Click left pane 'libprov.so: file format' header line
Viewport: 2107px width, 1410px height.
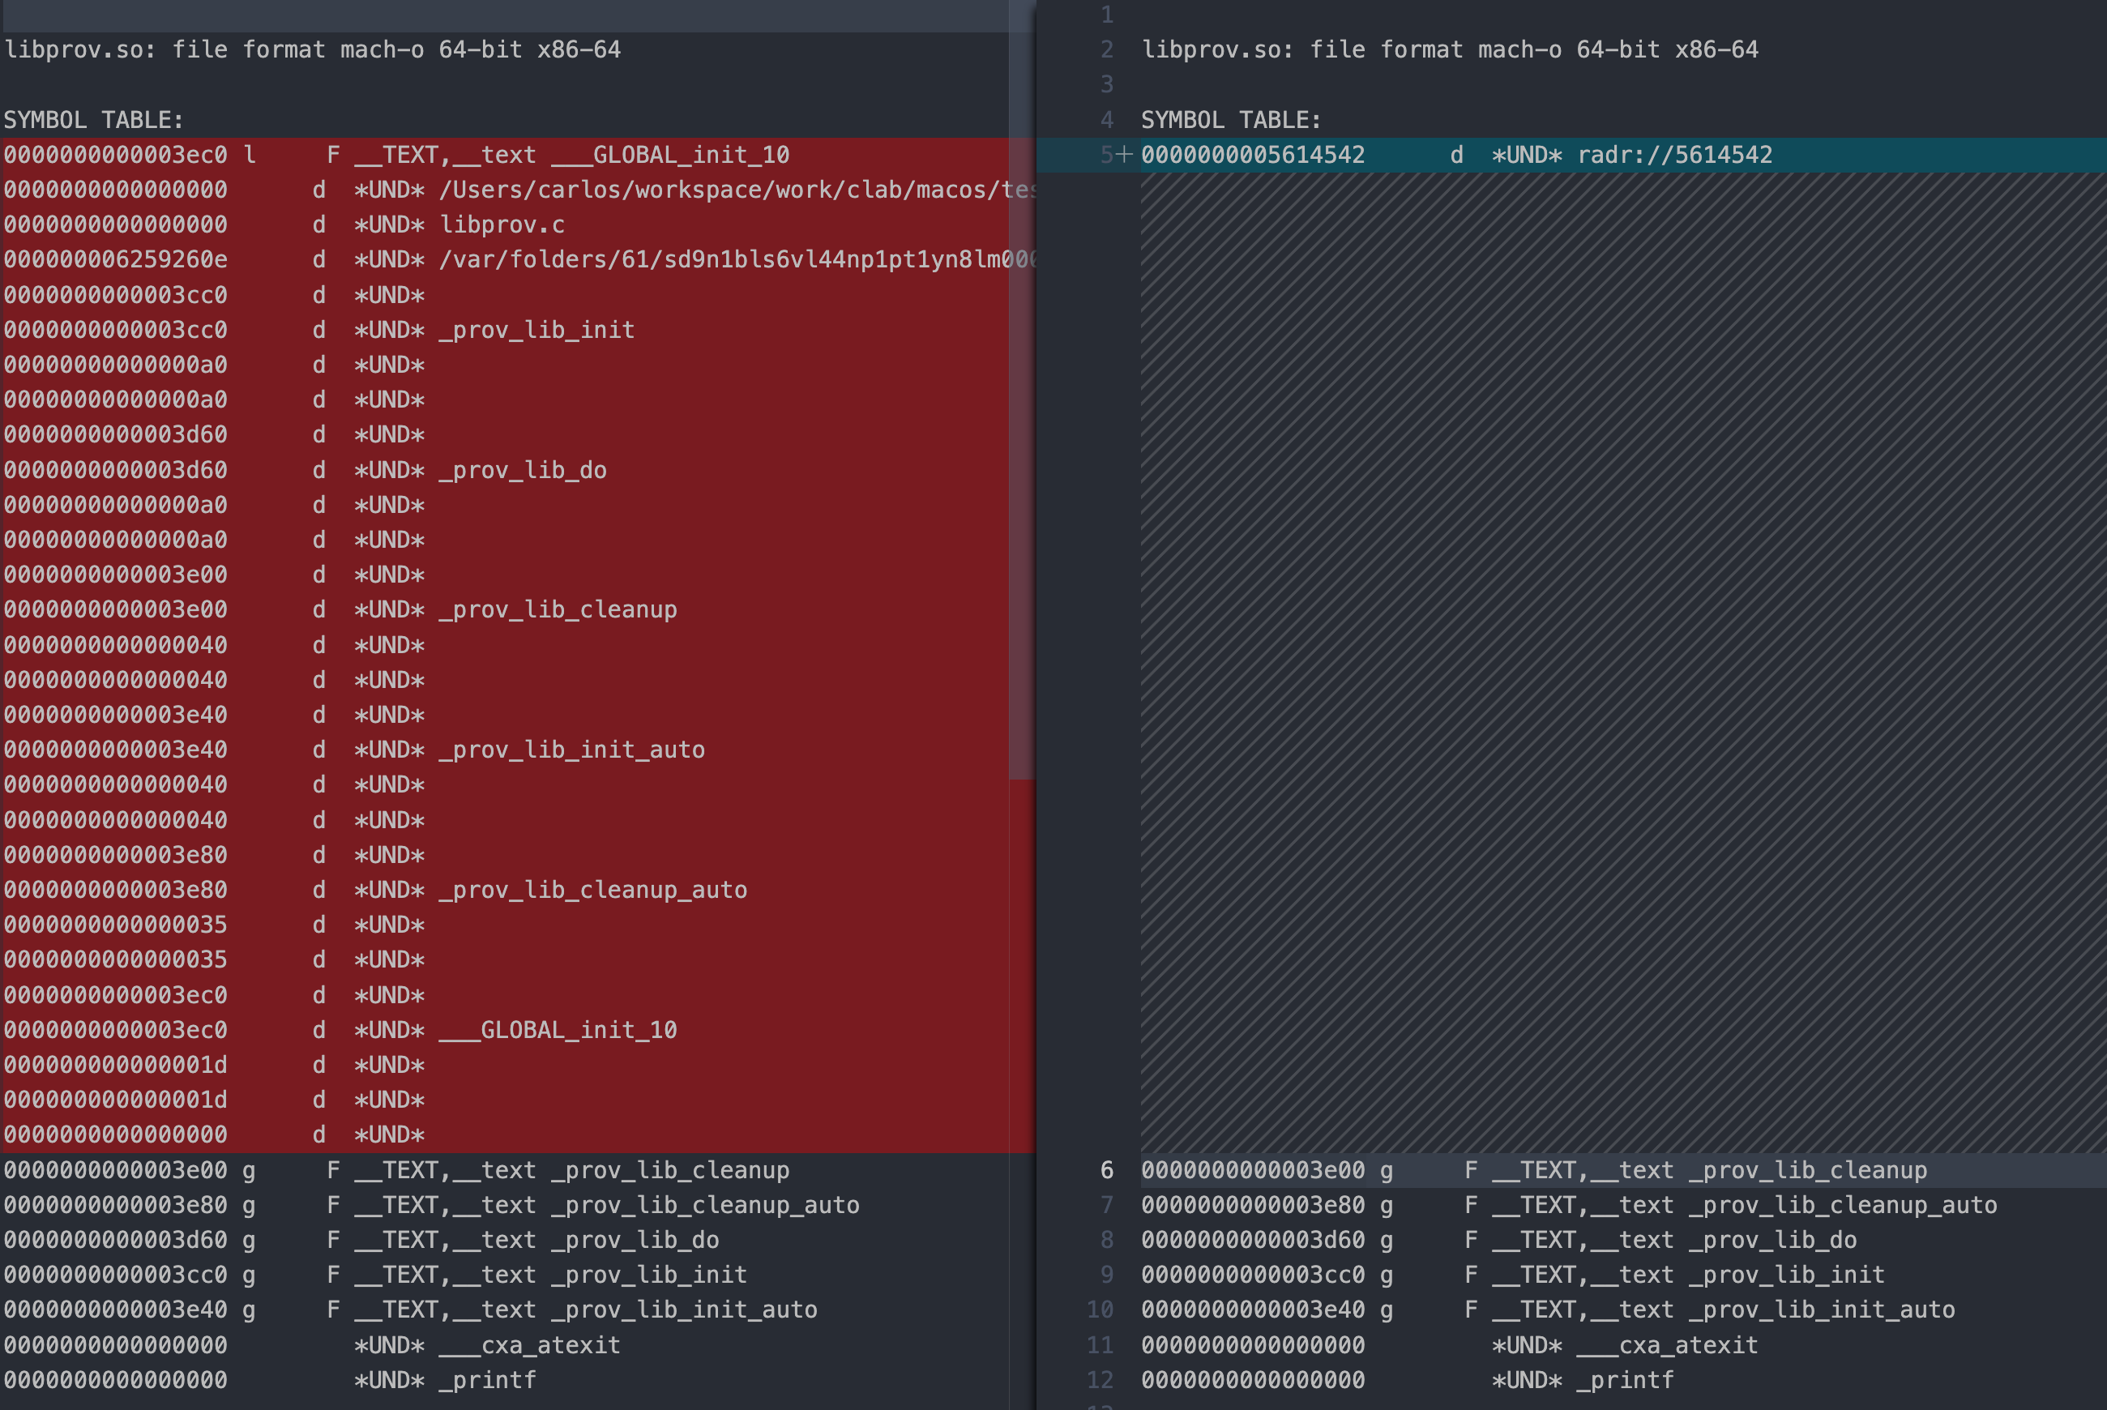click(312, 49)
